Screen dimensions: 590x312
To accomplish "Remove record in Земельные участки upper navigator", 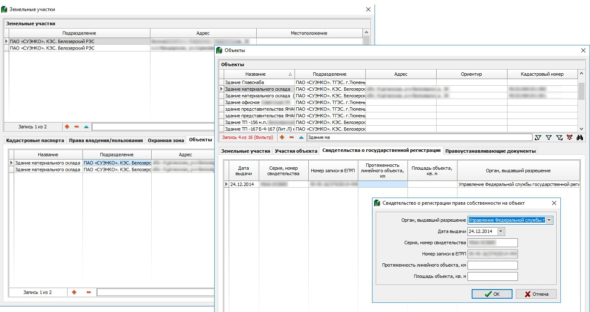I will point(76,126).
